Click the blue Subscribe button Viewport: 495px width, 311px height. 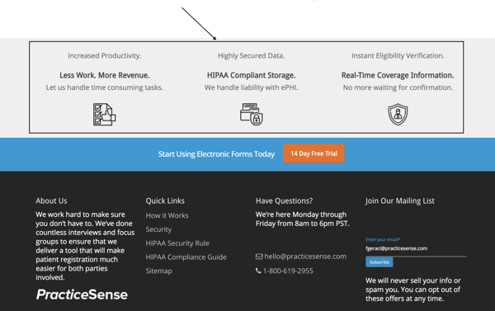click(x=379, y=262)
